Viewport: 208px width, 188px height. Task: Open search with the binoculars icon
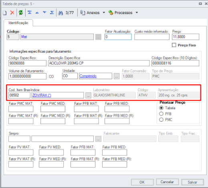tap(61, 13)
